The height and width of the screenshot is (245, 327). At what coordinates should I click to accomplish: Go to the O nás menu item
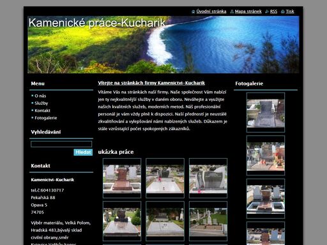tap(40, 96)
